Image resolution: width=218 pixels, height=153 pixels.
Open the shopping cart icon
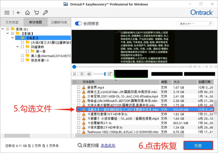pyautogui.click(x=37, y=13)
